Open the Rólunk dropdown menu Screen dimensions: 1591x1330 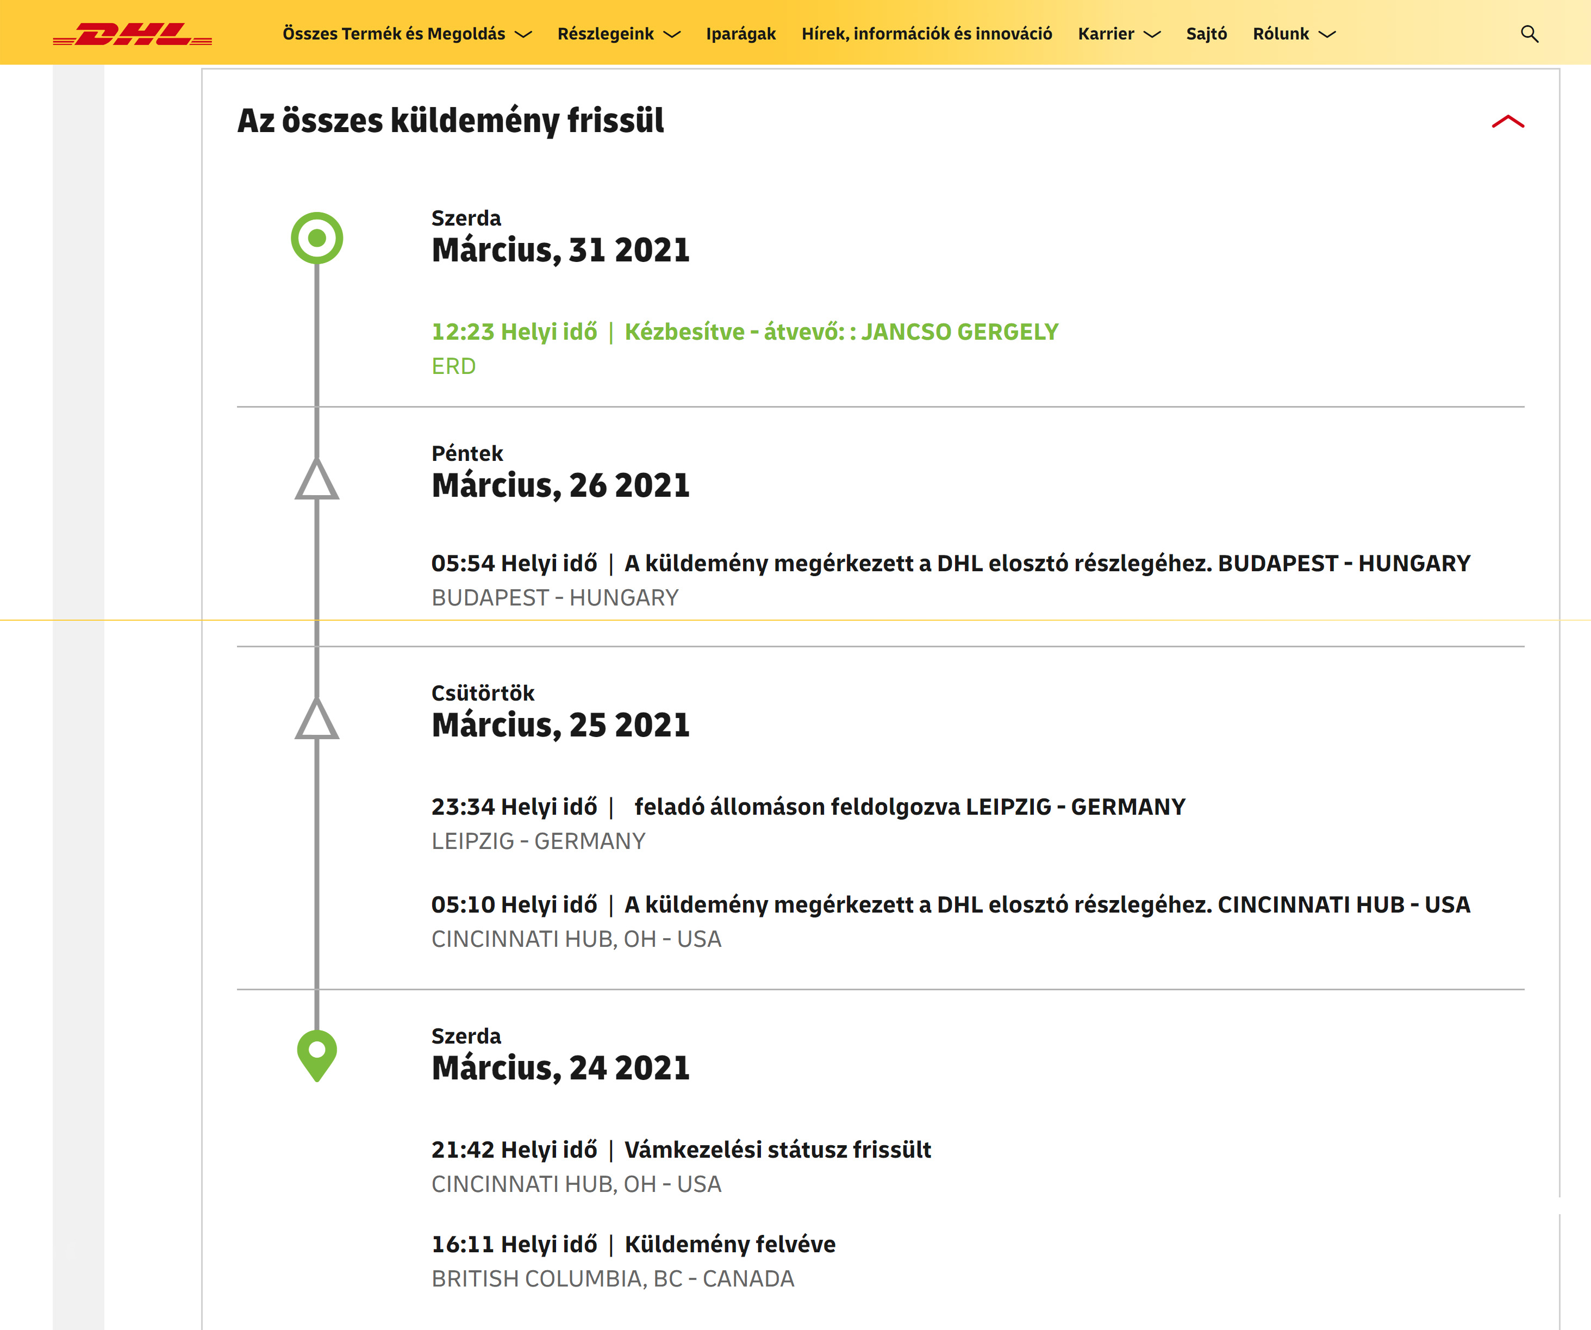click(1294, 34)
